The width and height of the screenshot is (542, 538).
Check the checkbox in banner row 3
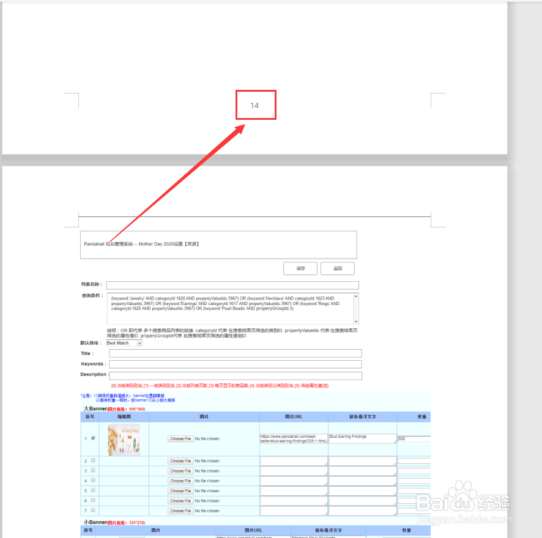click(93, 470)
